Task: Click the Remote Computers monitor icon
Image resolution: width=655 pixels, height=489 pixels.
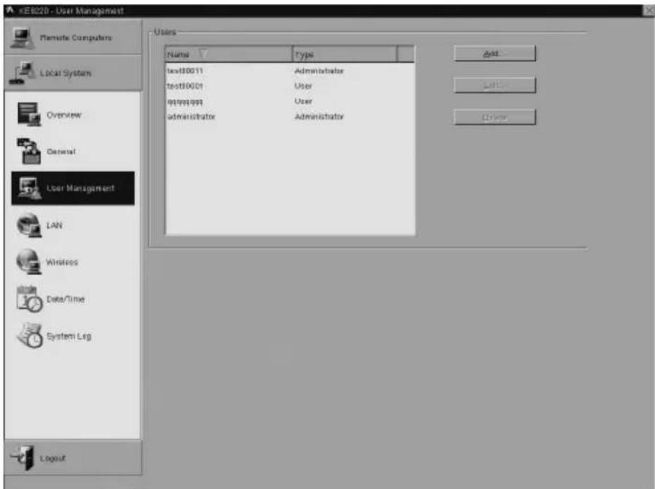Action: coord(22,38)
